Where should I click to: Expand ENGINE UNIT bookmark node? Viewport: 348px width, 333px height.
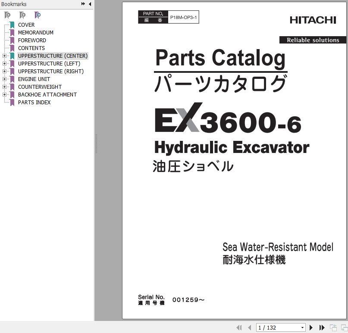(x=4, y=79)
